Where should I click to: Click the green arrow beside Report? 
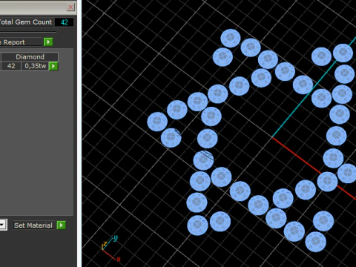pos(48,42)
